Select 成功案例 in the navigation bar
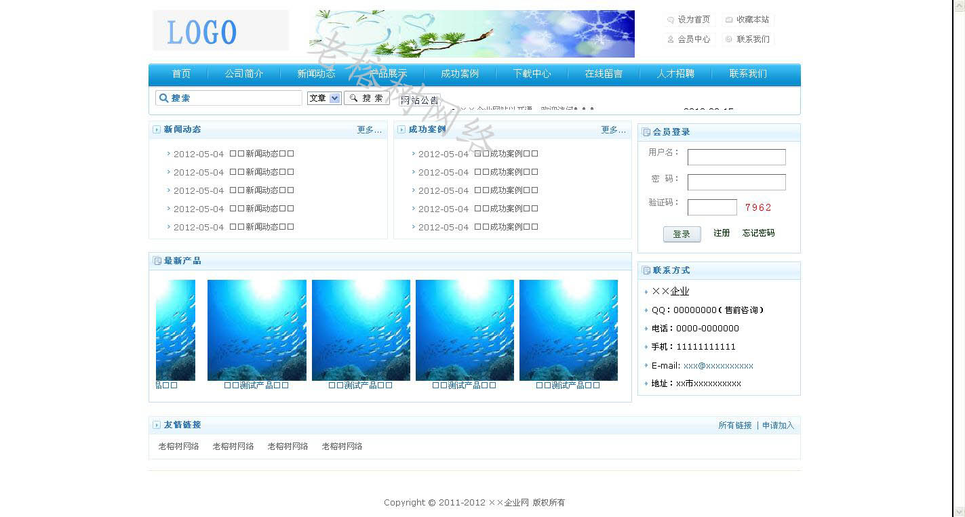 click(460, 74)
